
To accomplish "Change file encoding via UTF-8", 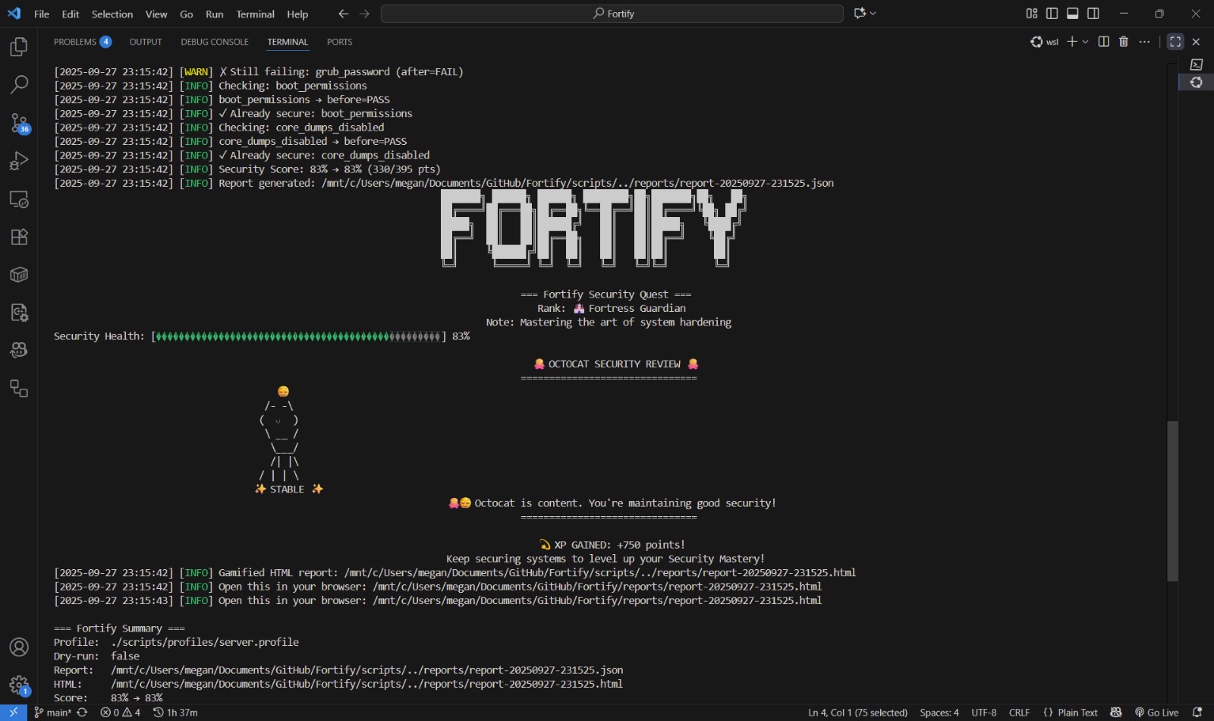I will pos(984,713).
